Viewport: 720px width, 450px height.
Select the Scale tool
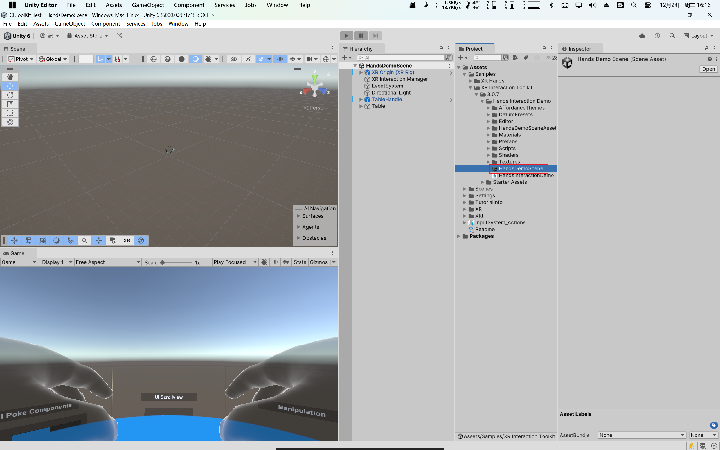pos(10,104)
